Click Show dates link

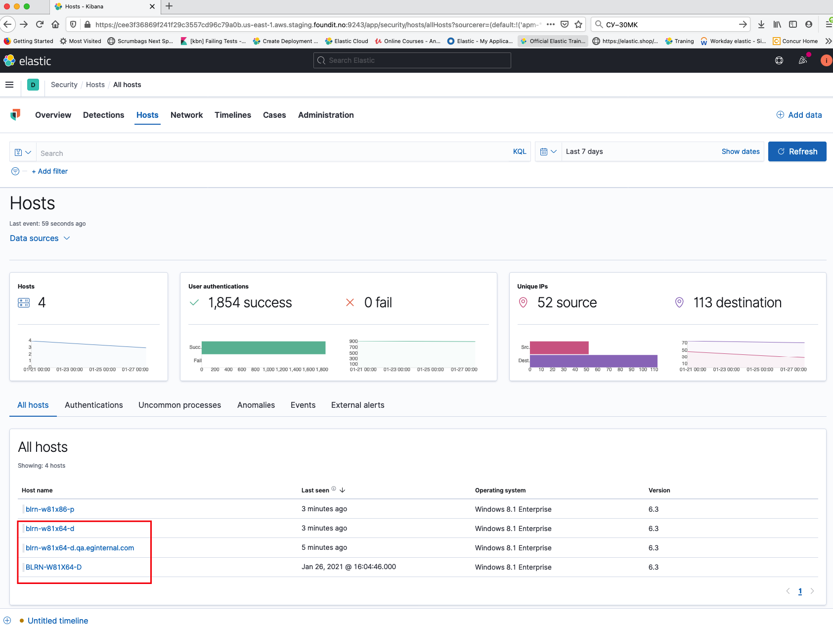(x=741, y=151)
